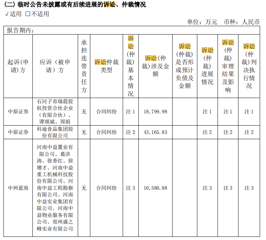The width and height of the screenshot is (266, 240).
Task: Click the unit label 单位：万元
Action: click(x=202, y=22)
